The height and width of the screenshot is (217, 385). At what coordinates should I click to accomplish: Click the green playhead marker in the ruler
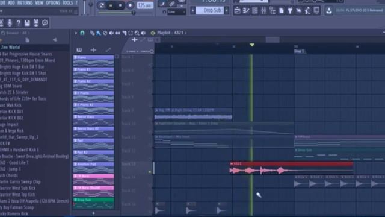click(x=252, y=45)
